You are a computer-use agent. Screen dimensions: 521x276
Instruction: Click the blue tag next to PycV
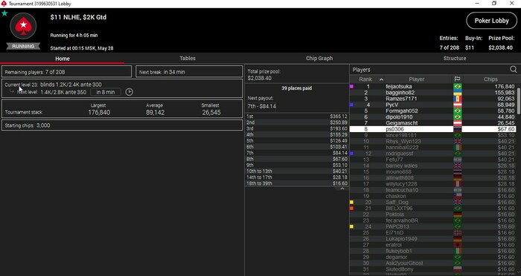(351, 105)
